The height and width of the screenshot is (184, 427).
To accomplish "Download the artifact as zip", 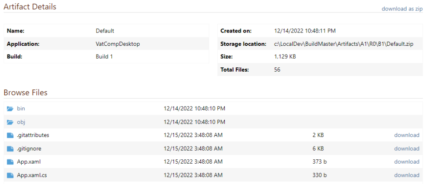I will [402, 9].
